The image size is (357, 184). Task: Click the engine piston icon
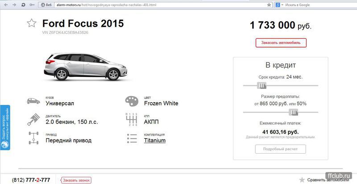pos(33,120)
